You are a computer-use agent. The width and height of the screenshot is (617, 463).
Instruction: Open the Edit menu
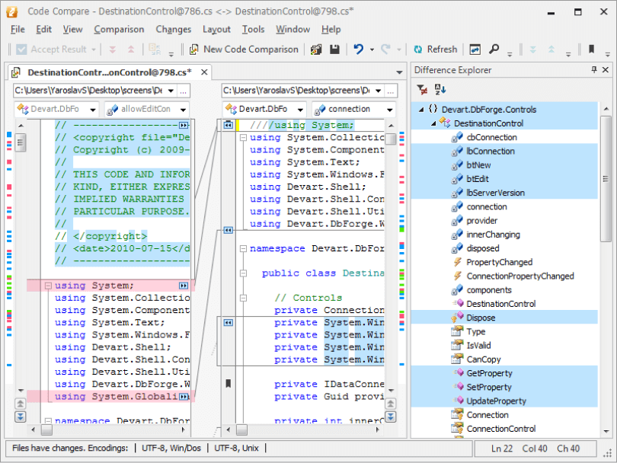click(43, 29)
